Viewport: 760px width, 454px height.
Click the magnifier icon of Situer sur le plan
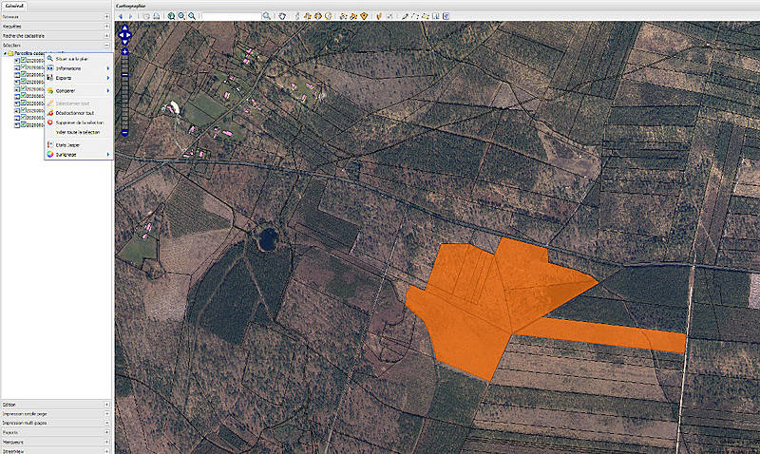point(49,58)
